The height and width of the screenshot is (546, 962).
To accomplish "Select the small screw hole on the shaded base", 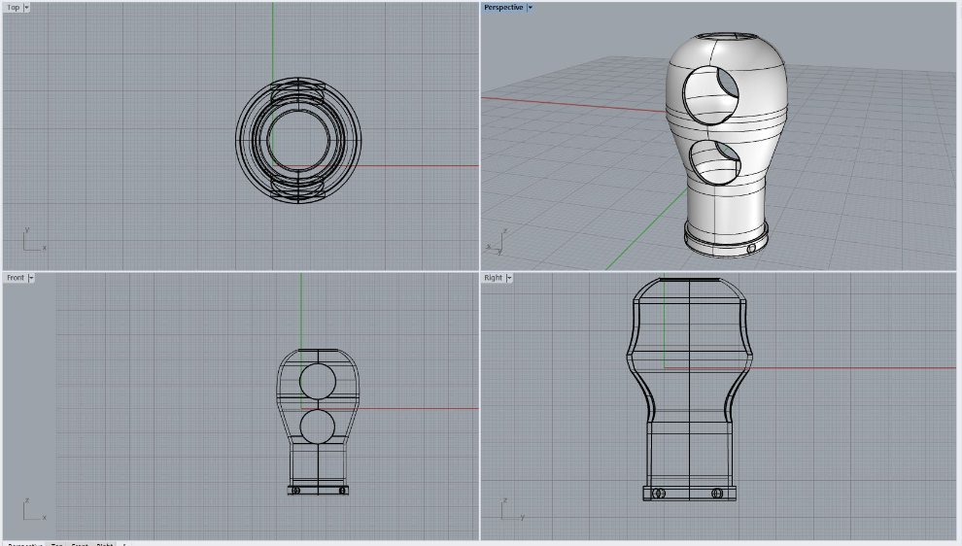I will pyautogui.click(x=751, y=249).
